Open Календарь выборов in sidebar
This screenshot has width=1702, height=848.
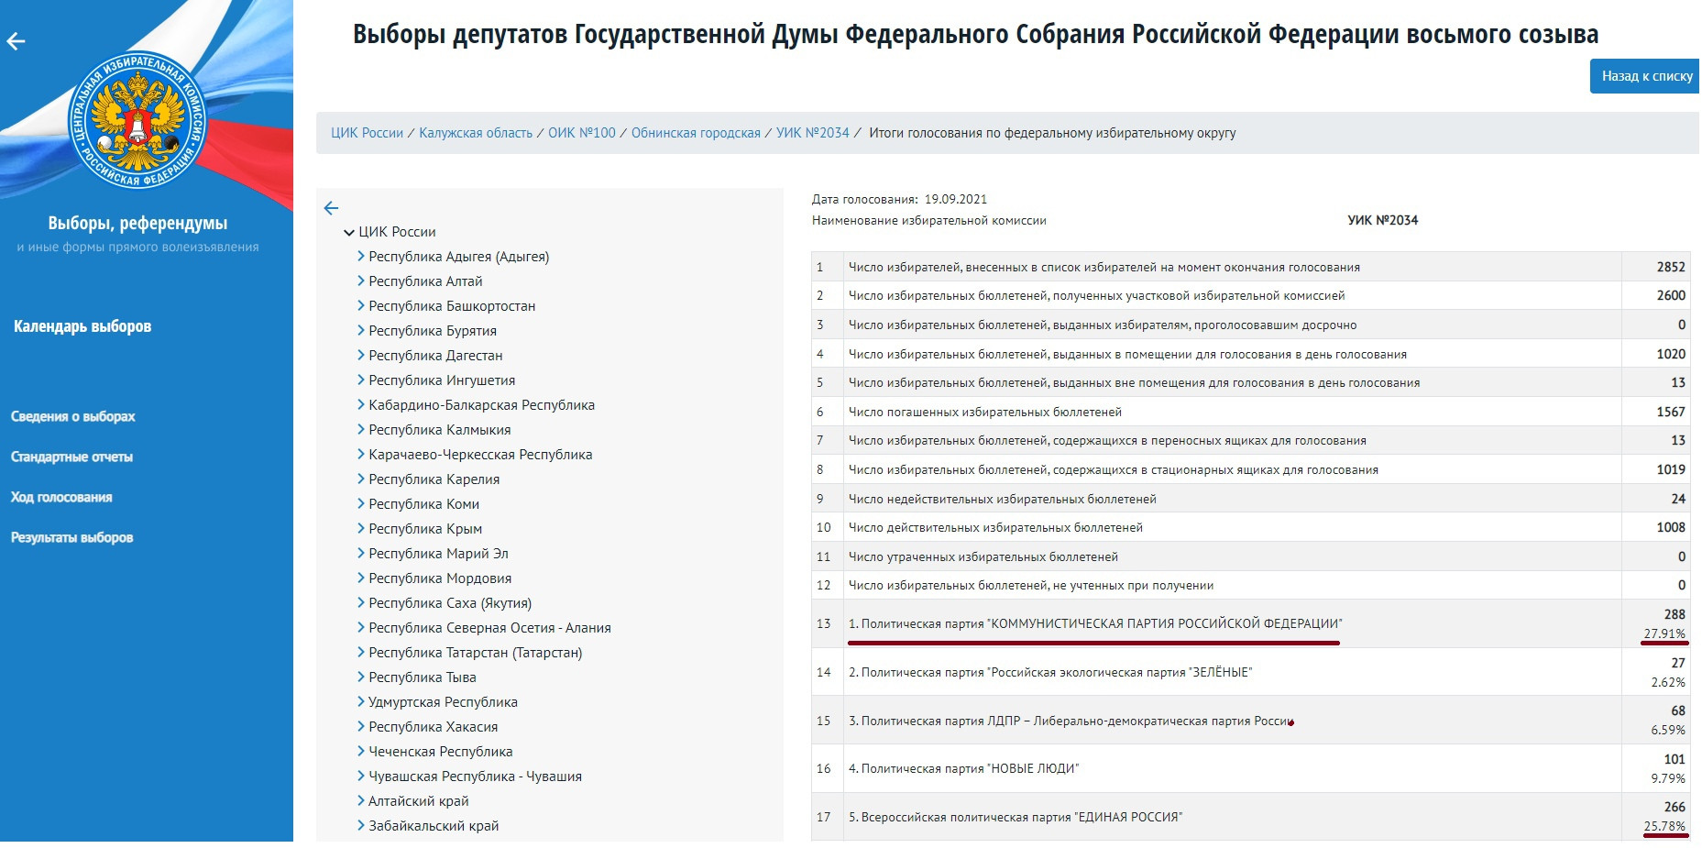click(82, 326)
